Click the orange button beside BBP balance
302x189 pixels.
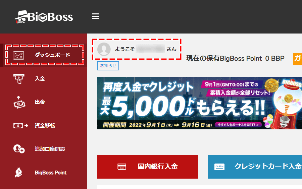[x=297, y=59]
